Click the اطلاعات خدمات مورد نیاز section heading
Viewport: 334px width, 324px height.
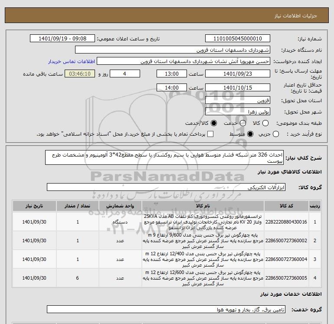[291, 294]
